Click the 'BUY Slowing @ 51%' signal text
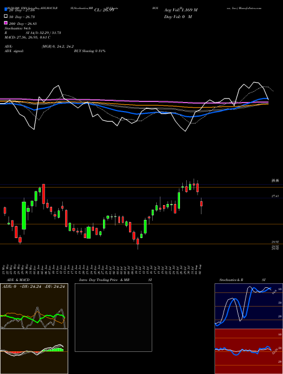Screen dimensions: 283x374 tap(89, 51)
